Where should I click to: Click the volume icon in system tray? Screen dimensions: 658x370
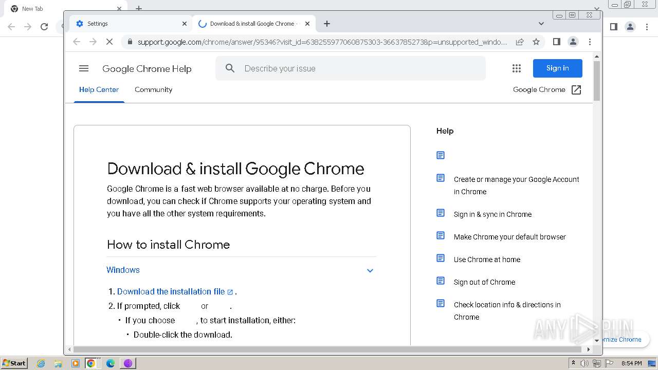point(584,363)
